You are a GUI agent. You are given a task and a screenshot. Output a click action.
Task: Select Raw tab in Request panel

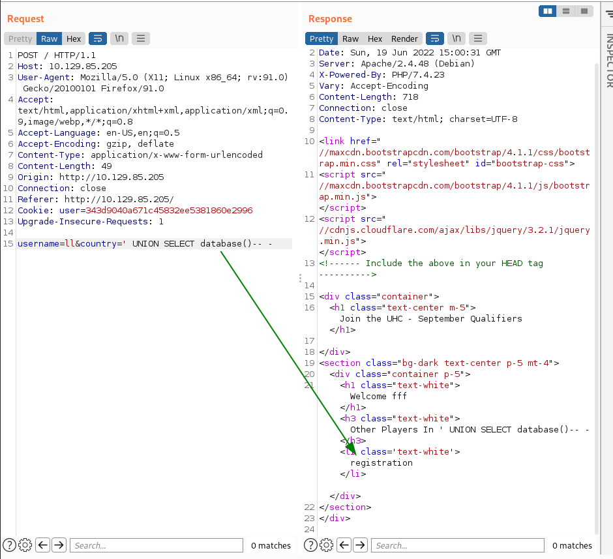[x=50, y=38]
